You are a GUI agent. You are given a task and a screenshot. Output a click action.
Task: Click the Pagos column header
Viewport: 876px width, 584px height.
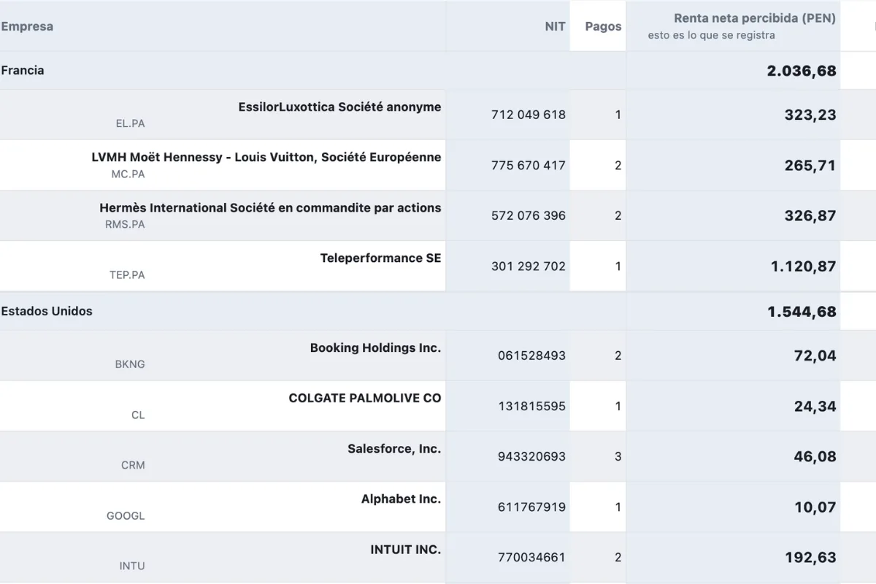pos(603,26)
